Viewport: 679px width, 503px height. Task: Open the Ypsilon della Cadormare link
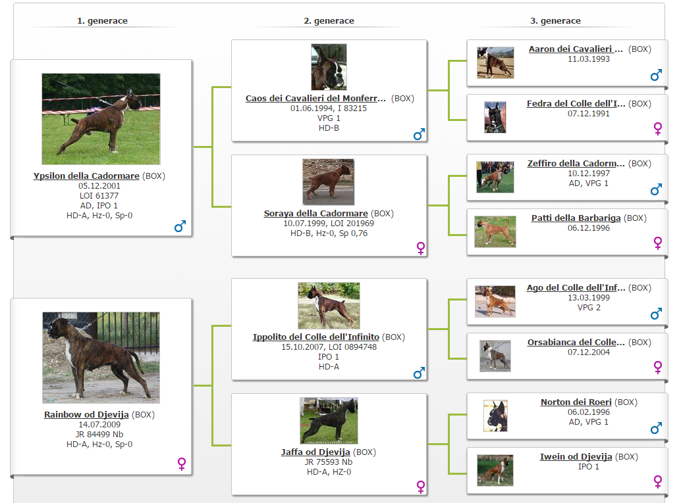[x=86, y=176]
